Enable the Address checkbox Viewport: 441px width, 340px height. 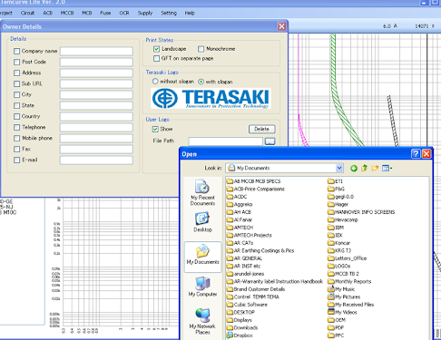17,73
